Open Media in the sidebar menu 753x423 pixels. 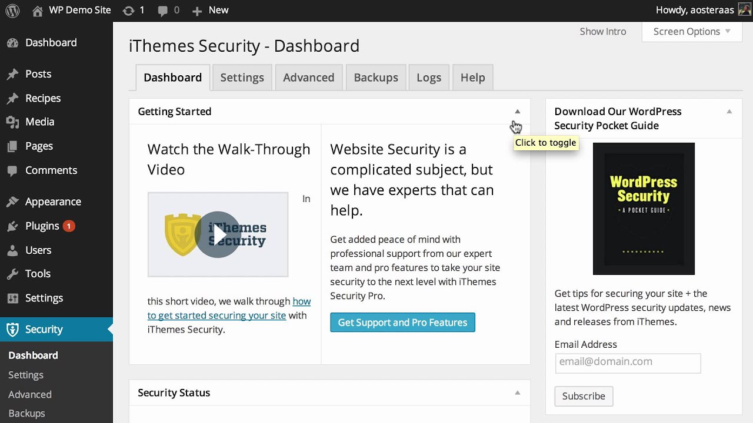tap(40, 122)
